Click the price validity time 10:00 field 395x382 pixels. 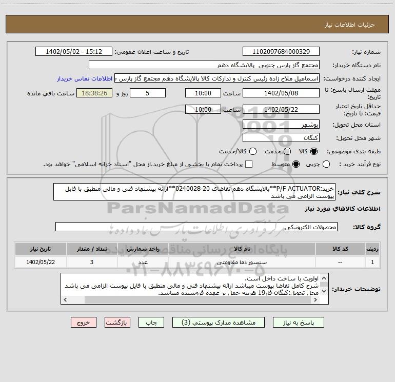[x=203, y=109]
